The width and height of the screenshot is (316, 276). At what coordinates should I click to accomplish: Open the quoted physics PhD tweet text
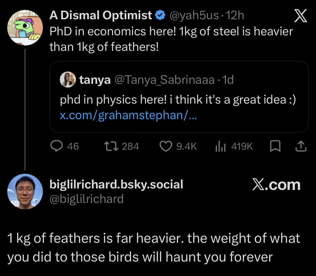(178, 100)
